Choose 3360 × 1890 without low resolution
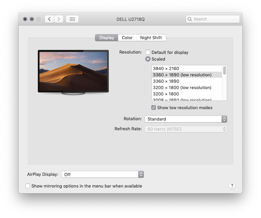 click(x=187, y=81)
